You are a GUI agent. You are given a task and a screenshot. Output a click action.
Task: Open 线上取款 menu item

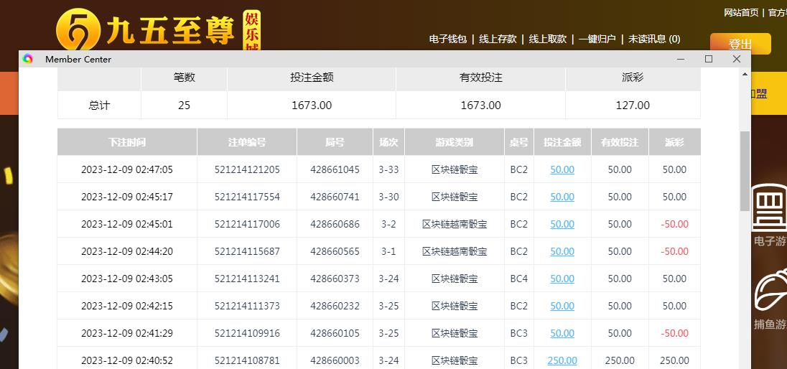[548, 39]
